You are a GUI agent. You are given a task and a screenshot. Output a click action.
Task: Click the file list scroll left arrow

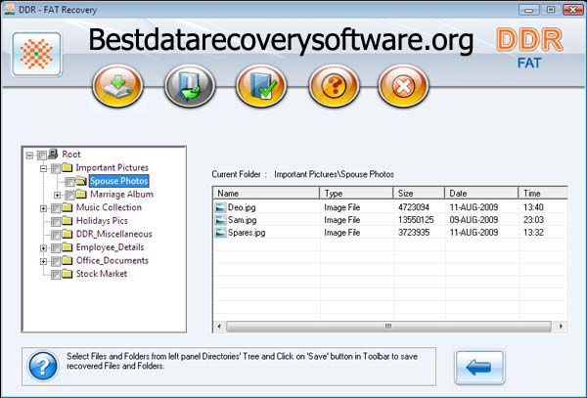pos(219,327)
